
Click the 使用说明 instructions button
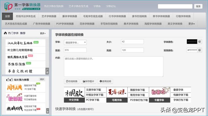click(105, 81)
